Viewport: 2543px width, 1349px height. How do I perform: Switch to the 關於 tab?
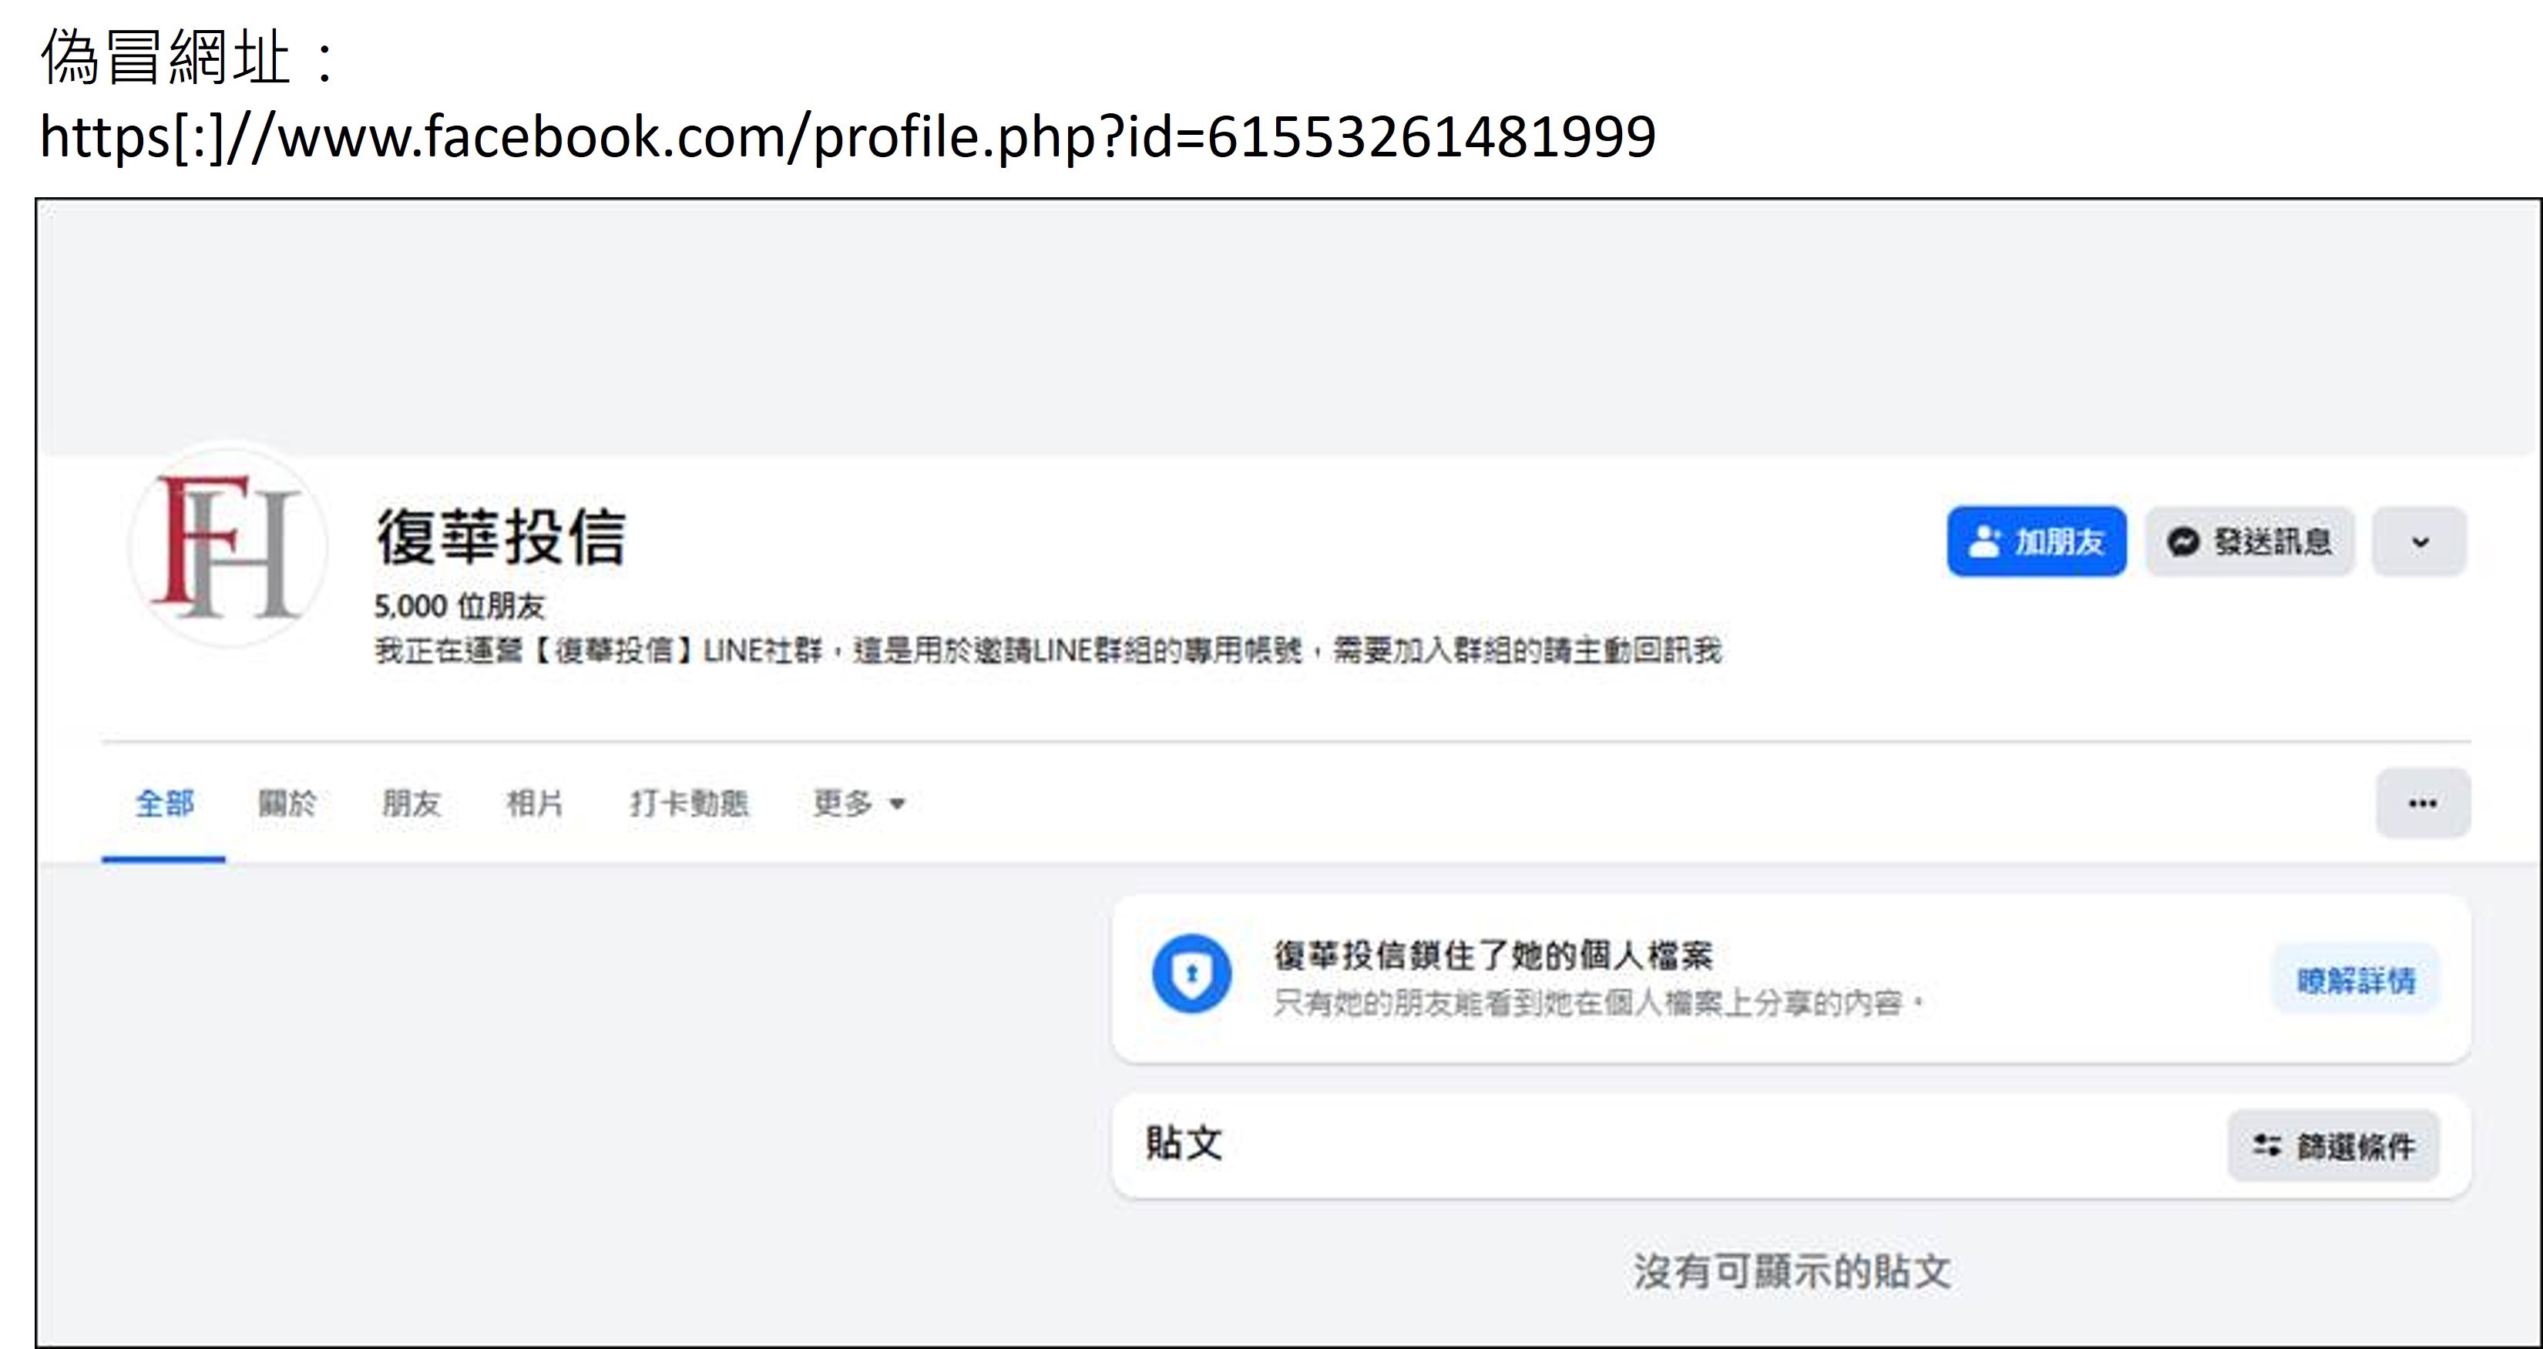[x=287, y=804]
